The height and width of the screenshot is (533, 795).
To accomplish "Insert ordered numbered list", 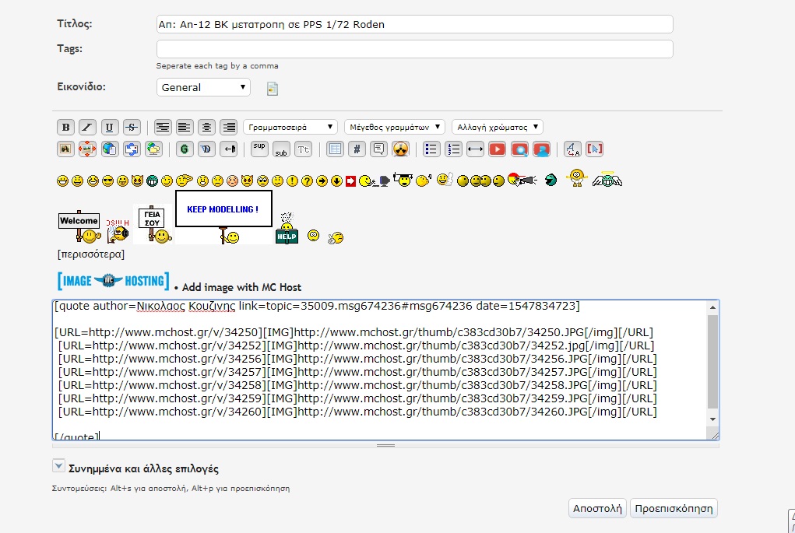I will tap(453, 149).
